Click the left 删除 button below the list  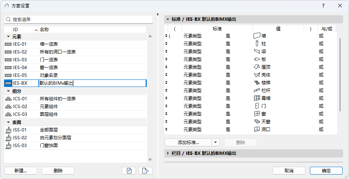click(x=58, y=170)
